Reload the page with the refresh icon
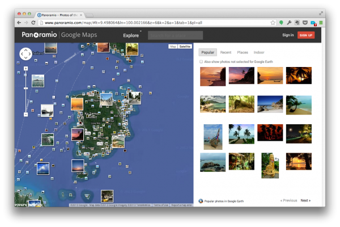 tap(33, 22)
